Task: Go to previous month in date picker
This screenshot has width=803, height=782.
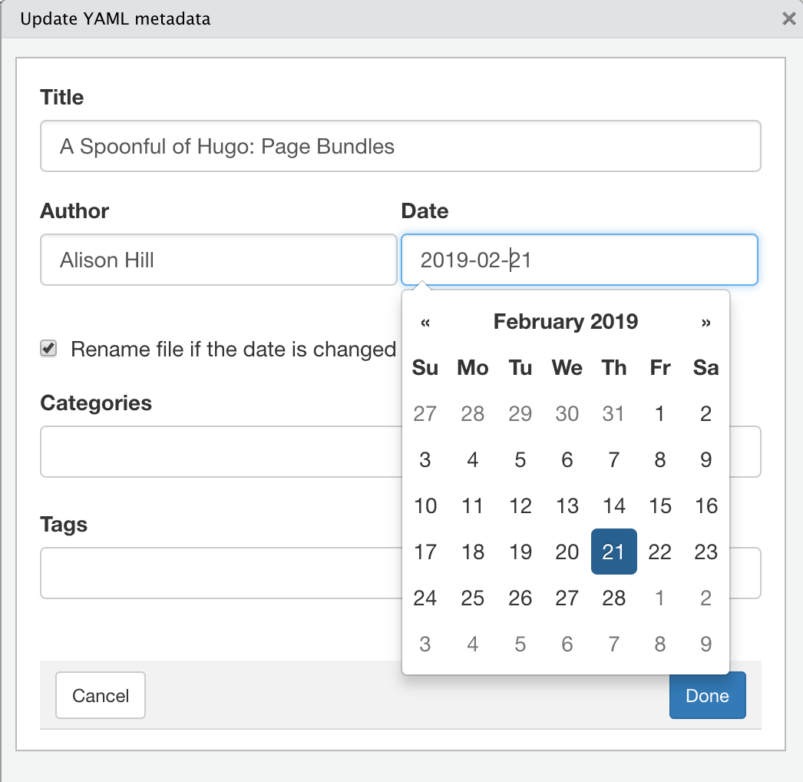Action: click(x=425, y=322)
